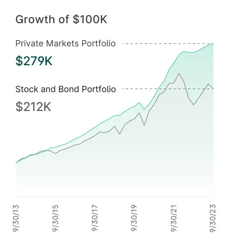Select the Private Markets Portfolio label
Screen dimensions: 229x247
pyautogui.click(x=65, y=44)
